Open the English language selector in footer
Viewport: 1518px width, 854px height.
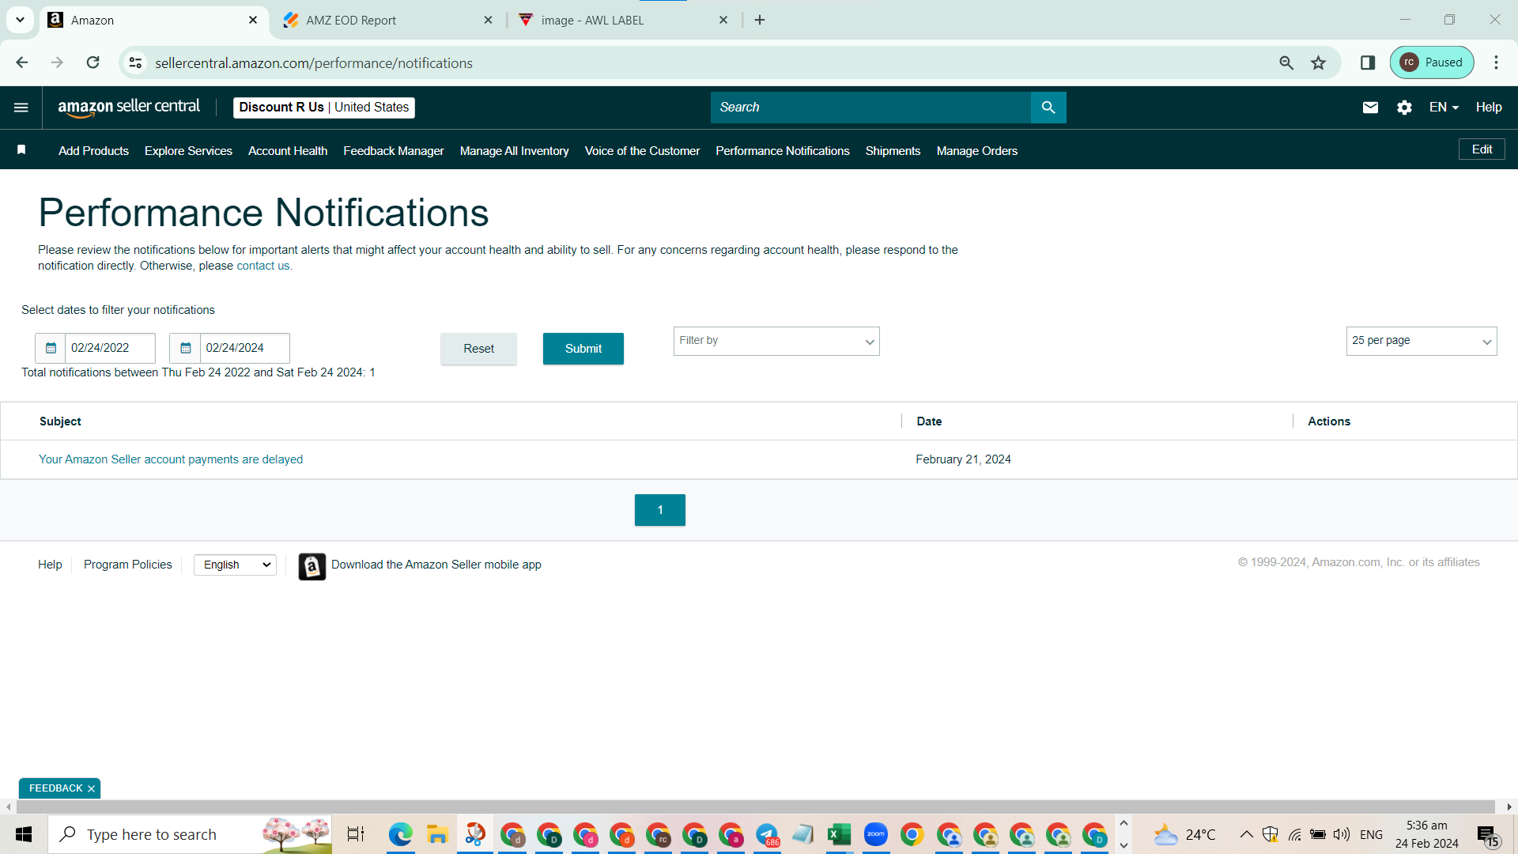tap(236, 565)
